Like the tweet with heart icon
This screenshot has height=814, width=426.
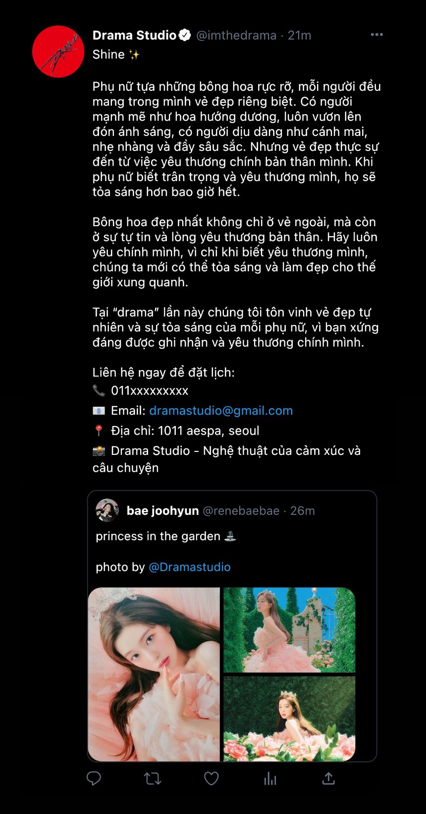click(x=212, y=778)
